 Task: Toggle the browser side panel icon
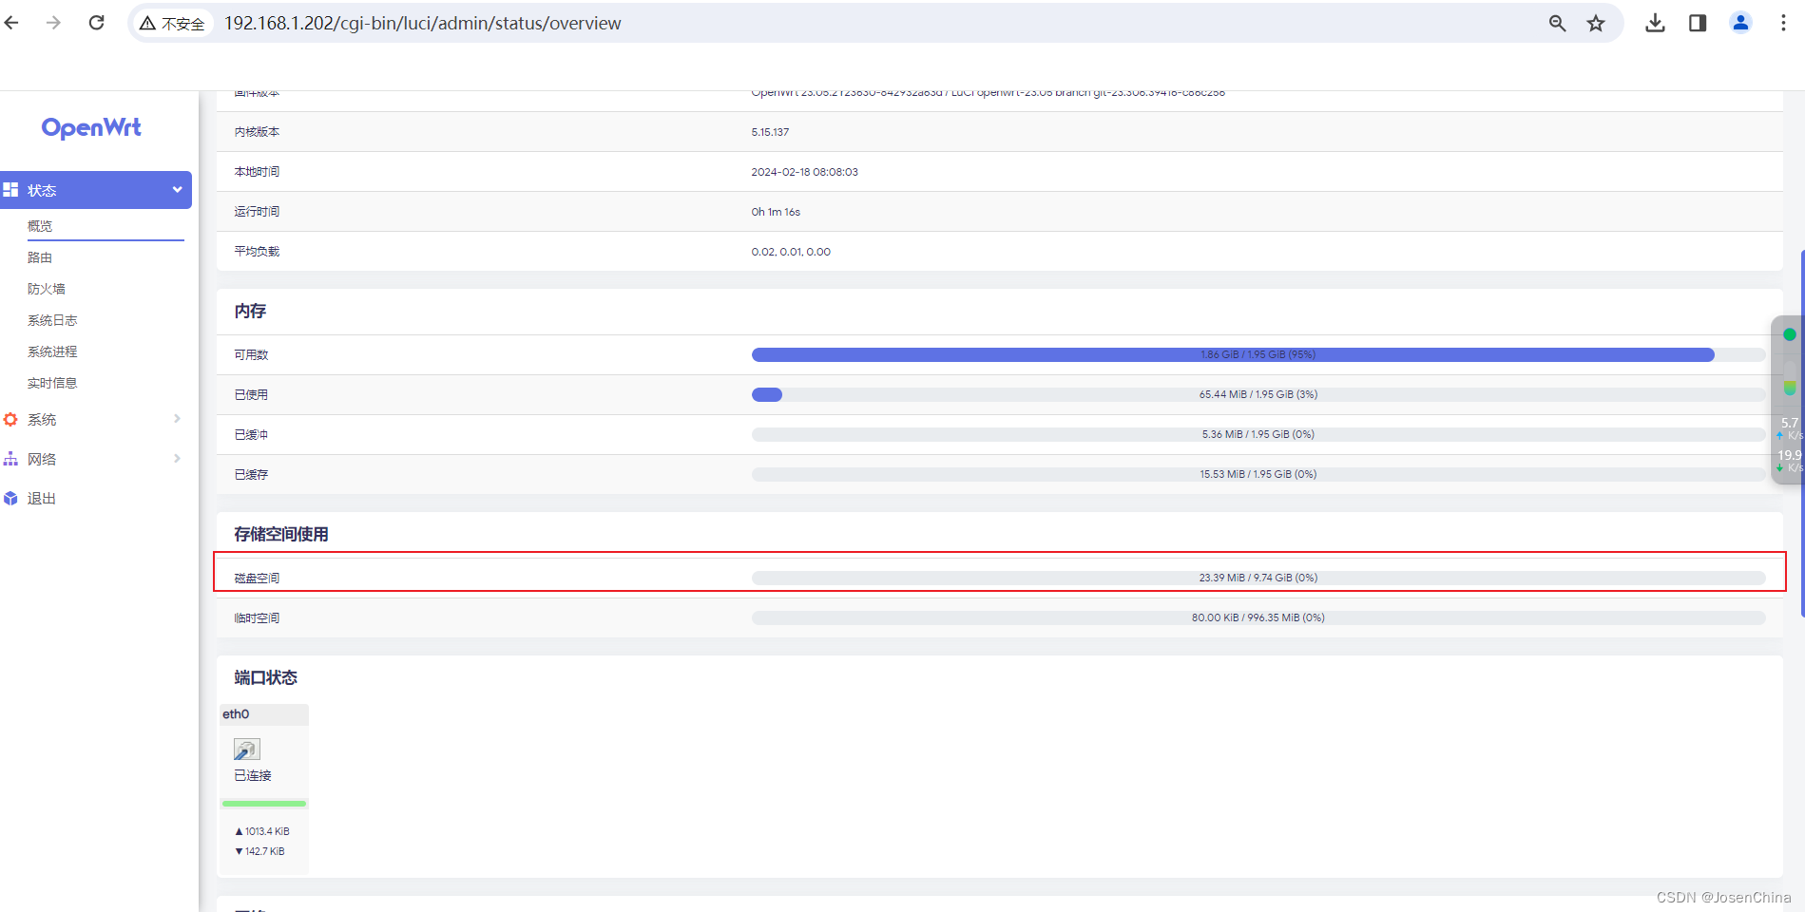pyautogui.click(x=1698, y=24)
